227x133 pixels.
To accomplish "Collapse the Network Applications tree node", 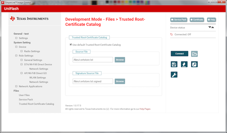I will pyautogui.click(x=16, y=86).
